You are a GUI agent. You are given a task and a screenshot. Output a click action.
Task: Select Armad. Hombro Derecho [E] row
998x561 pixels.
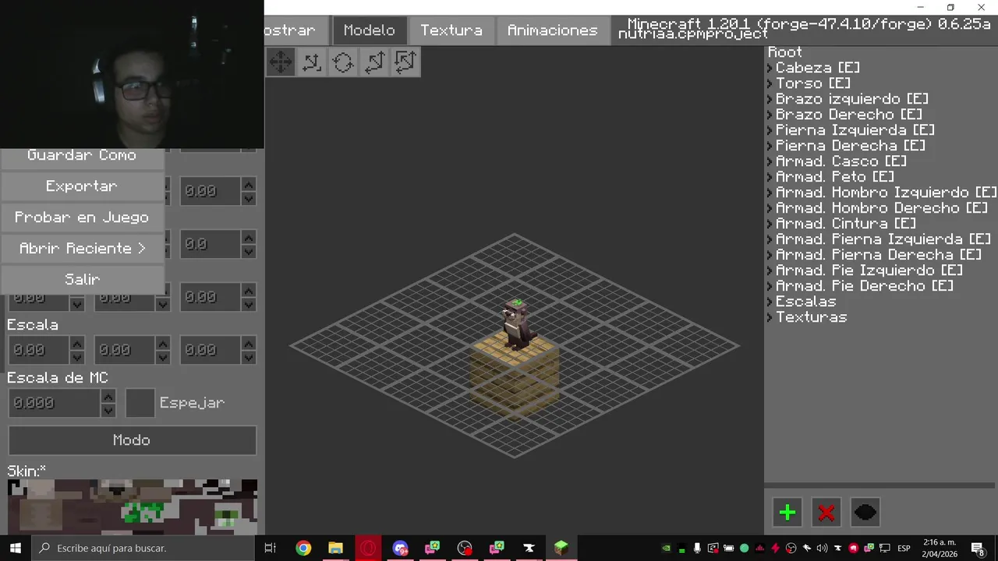882,208
